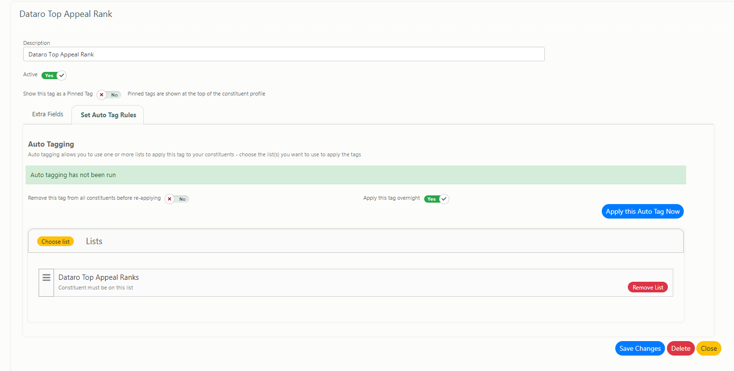Viewport: 734px width, 371px height.
Task: Click Remove List for Dataro Top Appeal Ranks
Action: click(x=648, y=287)
